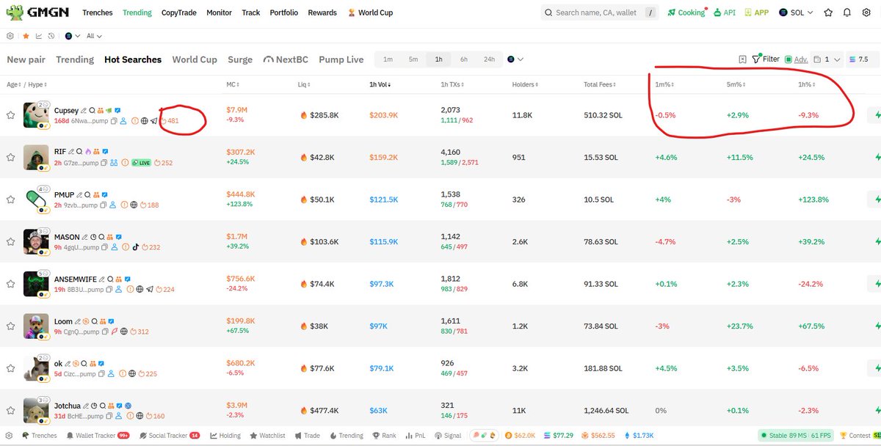
Task: Favorite the Cupsey row star
Action: tap(11, 115)
